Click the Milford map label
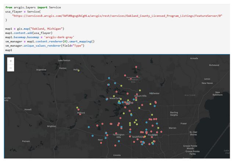The image size is (232, 164). click(x=81, y=113)
